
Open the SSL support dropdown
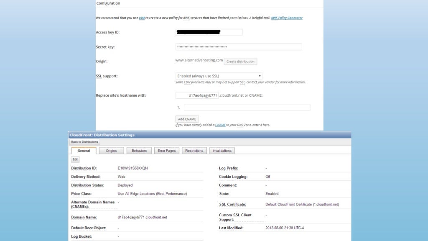(x=219, y=76)
